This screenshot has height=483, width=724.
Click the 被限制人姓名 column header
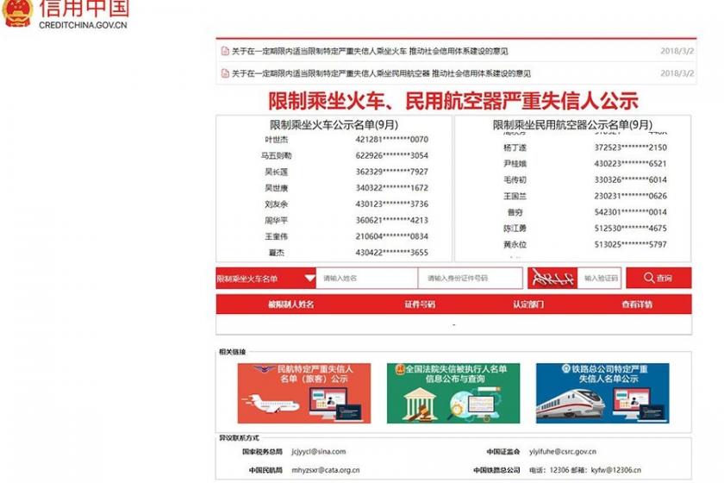coord(291,304)
